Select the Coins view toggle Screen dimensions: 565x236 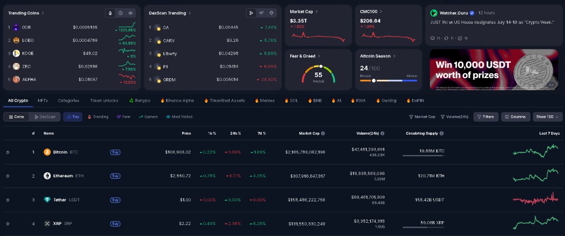point(17,117)
